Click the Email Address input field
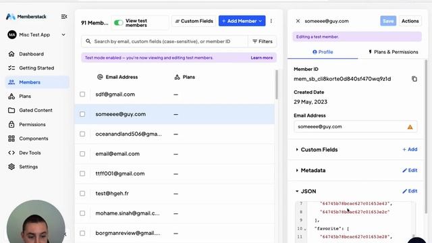Viewport: 432px width, 243px height. (x=356, y=127)
